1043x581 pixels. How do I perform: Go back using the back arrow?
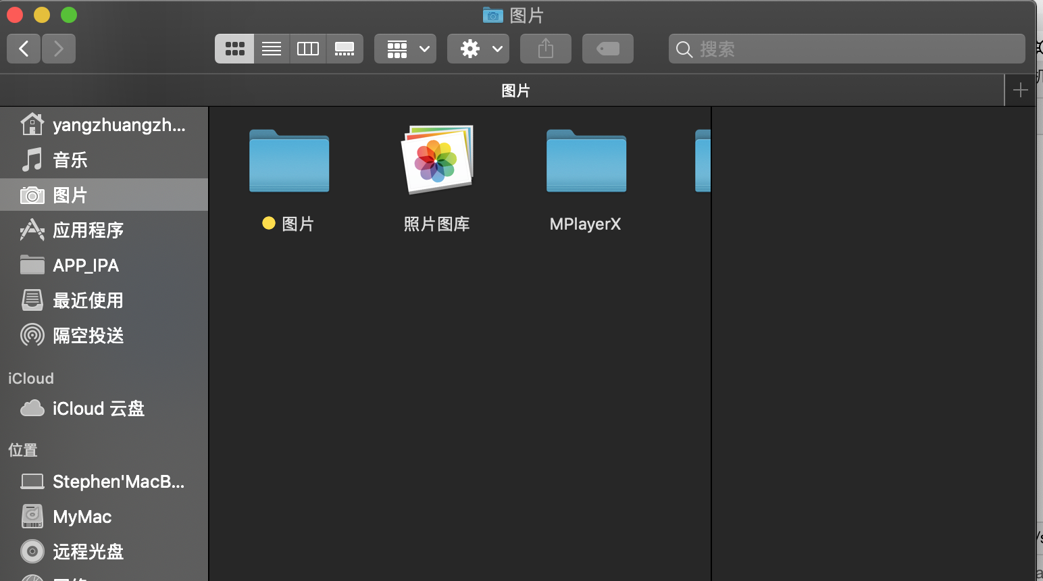pyautogui.click(x=24, y=49)
